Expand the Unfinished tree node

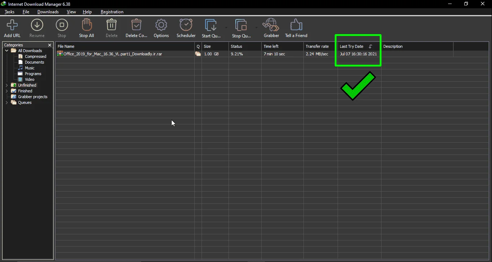(7, 85)
